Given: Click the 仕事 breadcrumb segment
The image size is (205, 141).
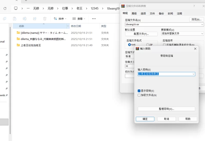Looking at the screenshot, I should point(65,8).
